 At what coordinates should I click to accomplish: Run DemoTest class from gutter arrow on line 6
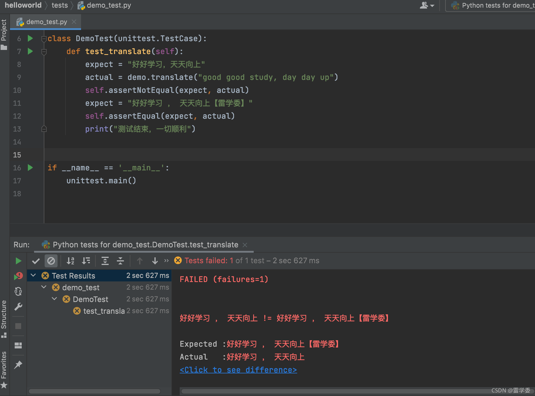(30, 38)
